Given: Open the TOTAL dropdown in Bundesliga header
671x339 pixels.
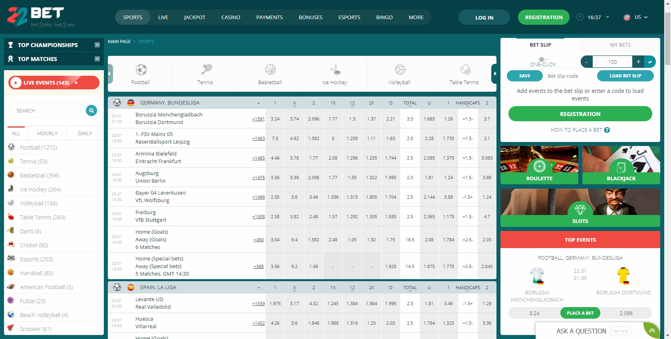Looking at the screenshot, I should 410,104.
